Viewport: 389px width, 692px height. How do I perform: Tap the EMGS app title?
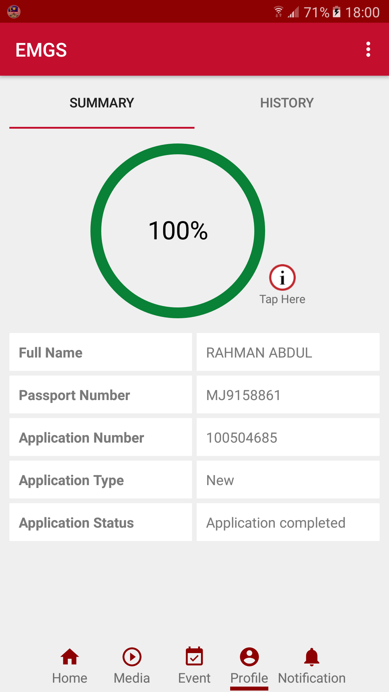point(41,50)
